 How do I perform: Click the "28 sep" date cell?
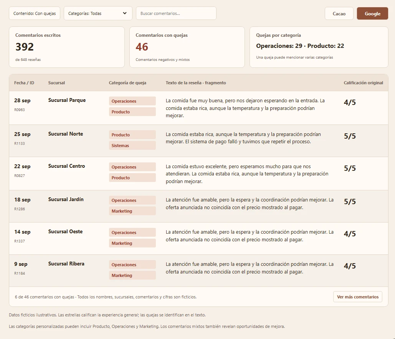(22, 100)
